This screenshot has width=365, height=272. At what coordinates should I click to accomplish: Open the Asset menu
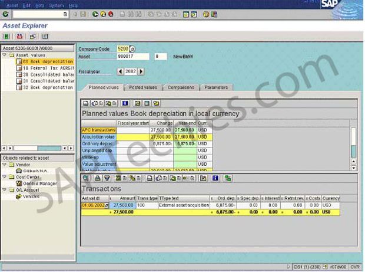pos(12,5)
